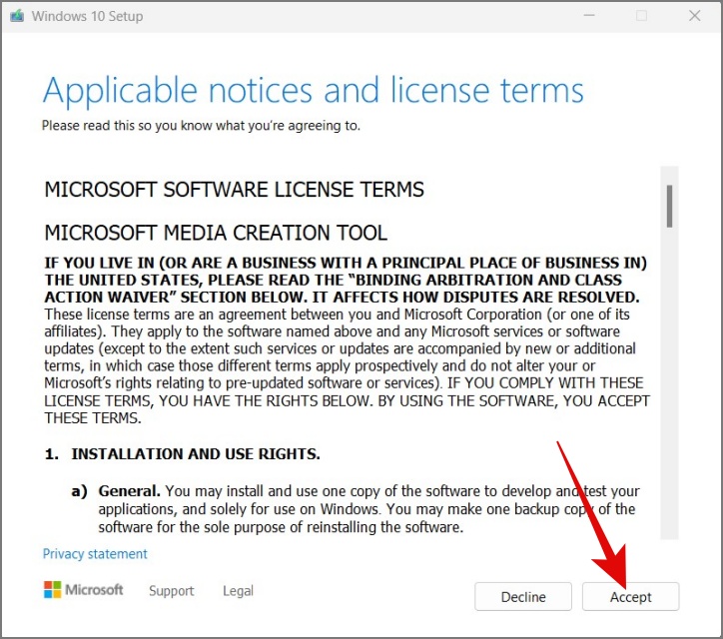Viewport: 723px width, 639px height.
Task: Click the disabled maximize window button
Action: 641,16
